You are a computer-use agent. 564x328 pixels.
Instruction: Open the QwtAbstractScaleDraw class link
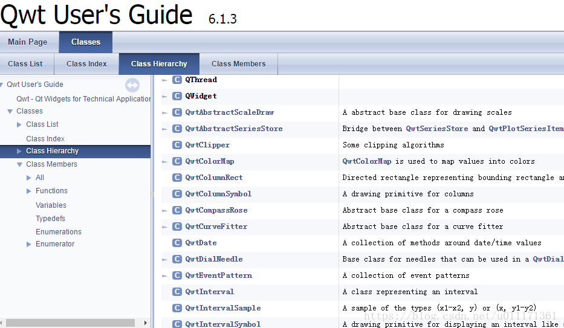pyautogui.click(x=230, y=112)
